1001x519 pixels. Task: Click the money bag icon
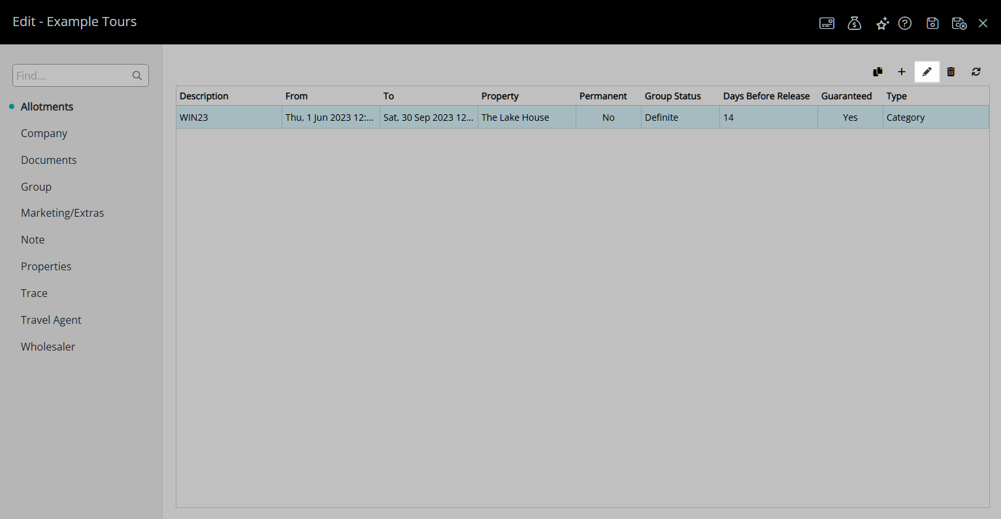tap(855, 24)
